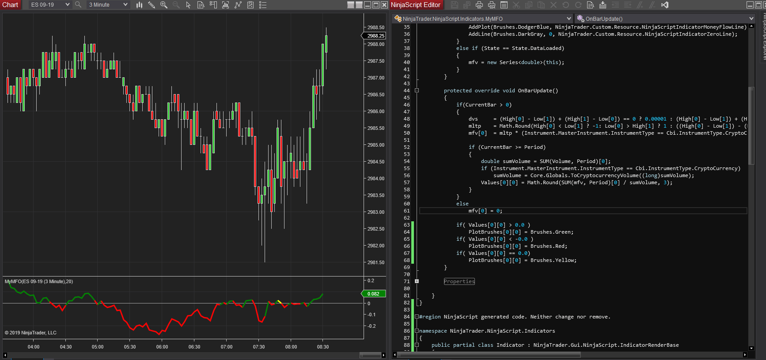Screen dimensions: 766x360
Task: Click the Cut scissors icon in editor
Action: 516,5
